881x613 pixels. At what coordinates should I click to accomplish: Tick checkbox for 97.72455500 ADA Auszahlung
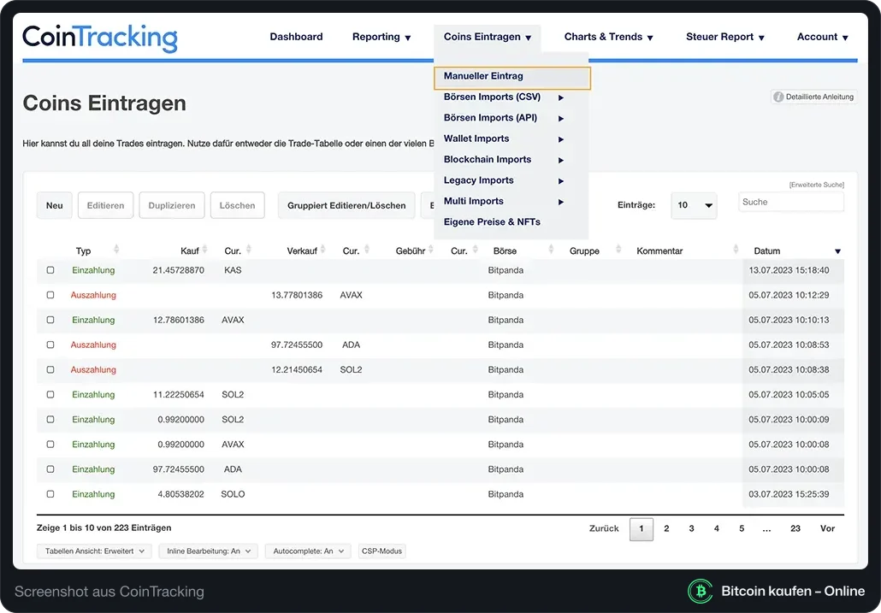point(50,345)
